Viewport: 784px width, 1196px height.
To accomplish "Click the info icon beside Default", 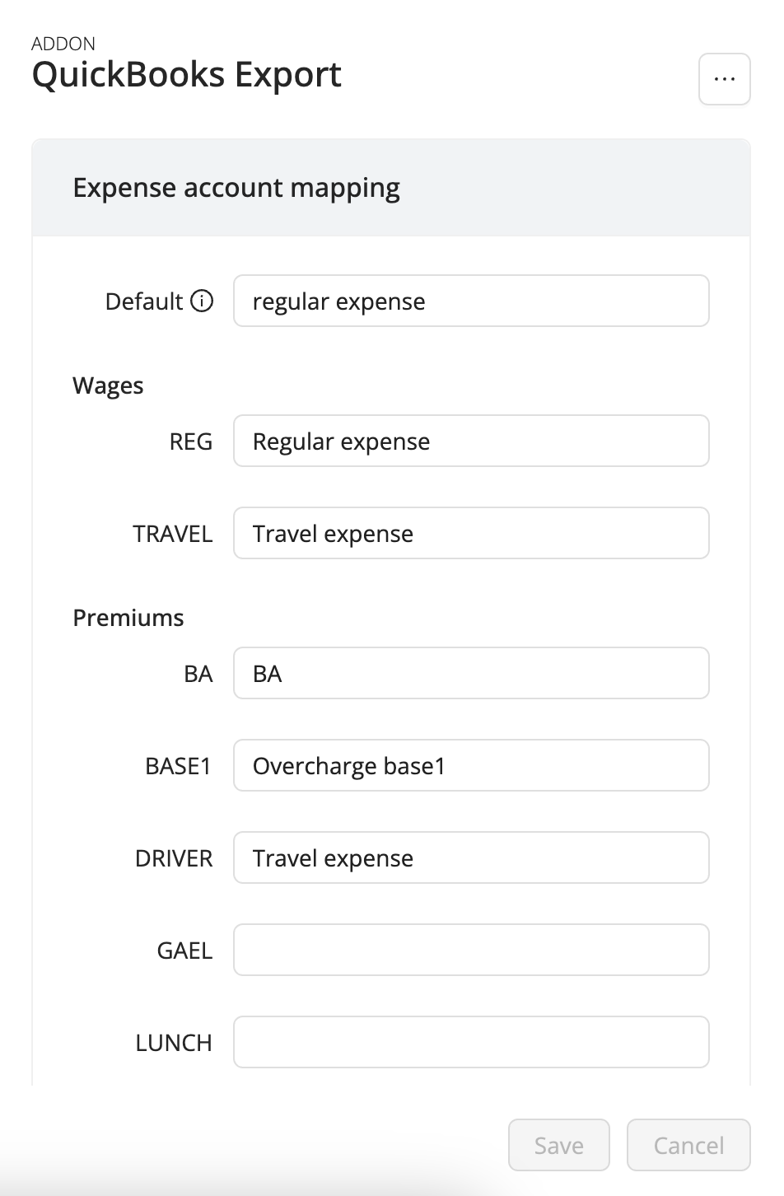I will point(203,301).
